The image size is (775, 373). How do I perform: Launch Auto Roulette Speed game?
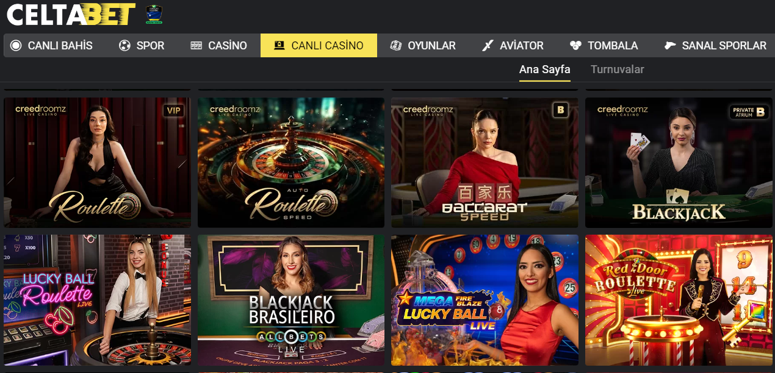[291, 163]
